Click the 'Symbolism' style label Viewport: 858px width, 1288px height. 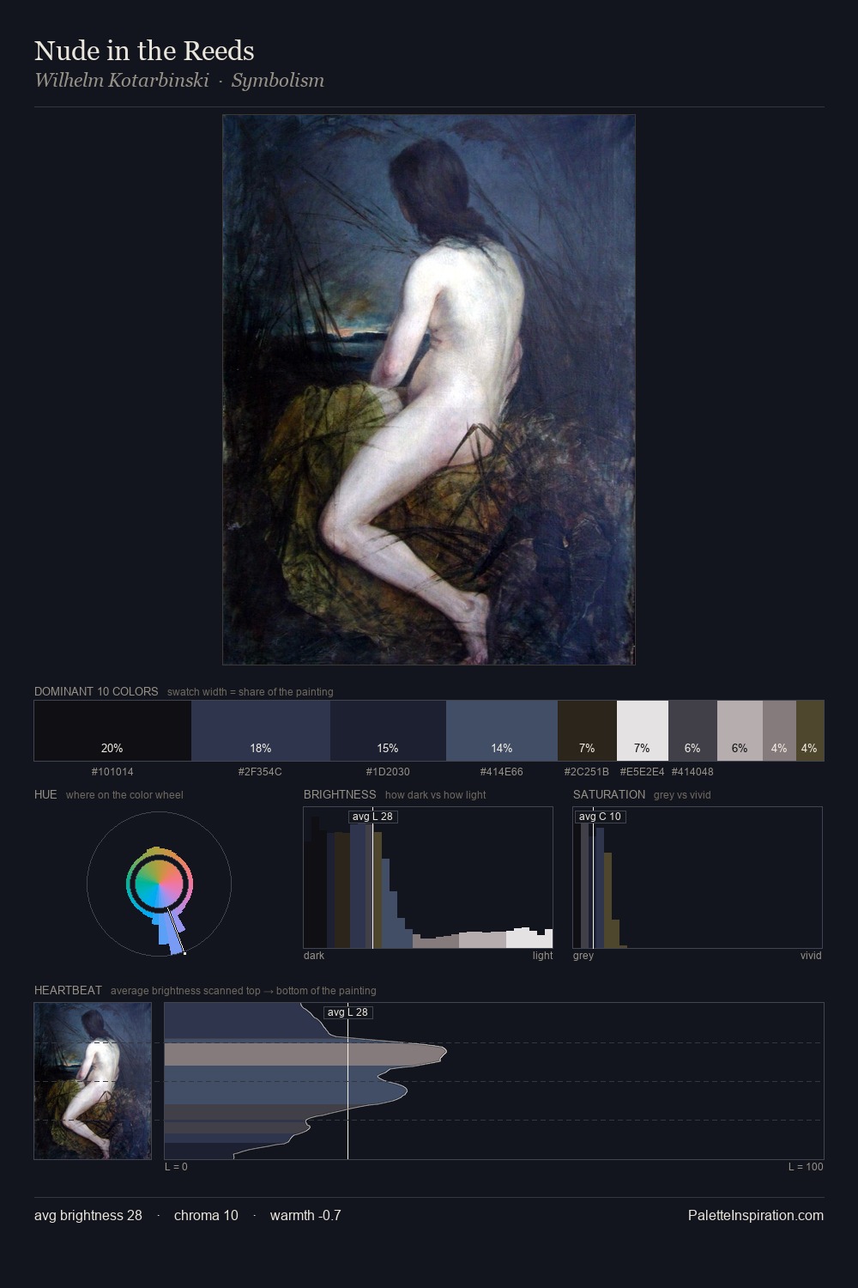click(x=278, y=81)
